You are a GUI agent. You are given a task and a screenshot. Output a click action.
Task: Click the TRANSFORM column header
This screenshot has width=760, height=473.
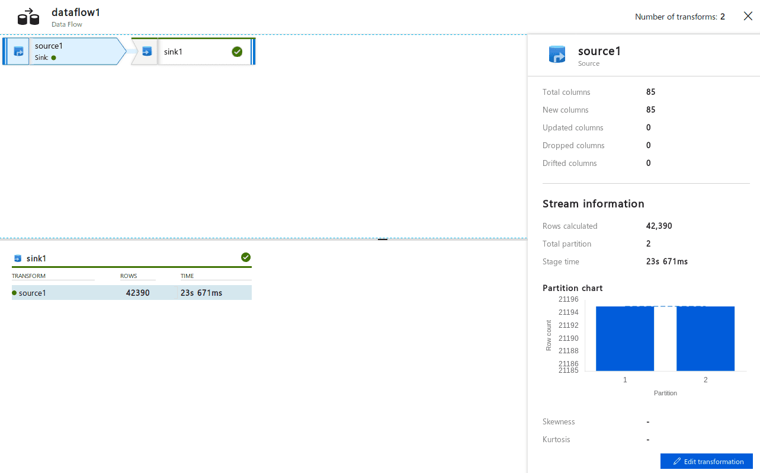[x=28, y=276]
